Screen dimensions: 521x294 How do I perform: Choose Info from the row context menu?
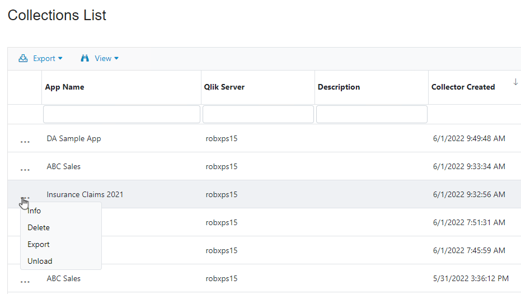tap(34, 211)
